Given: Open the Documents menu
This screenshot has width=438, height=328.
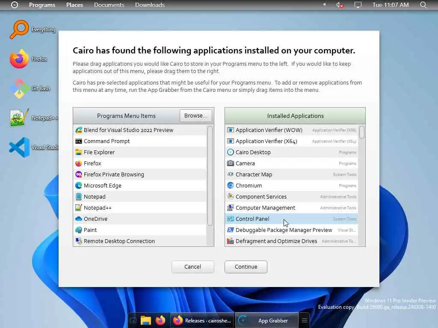Looking at the screenshot, I should (x=109, y=5).
